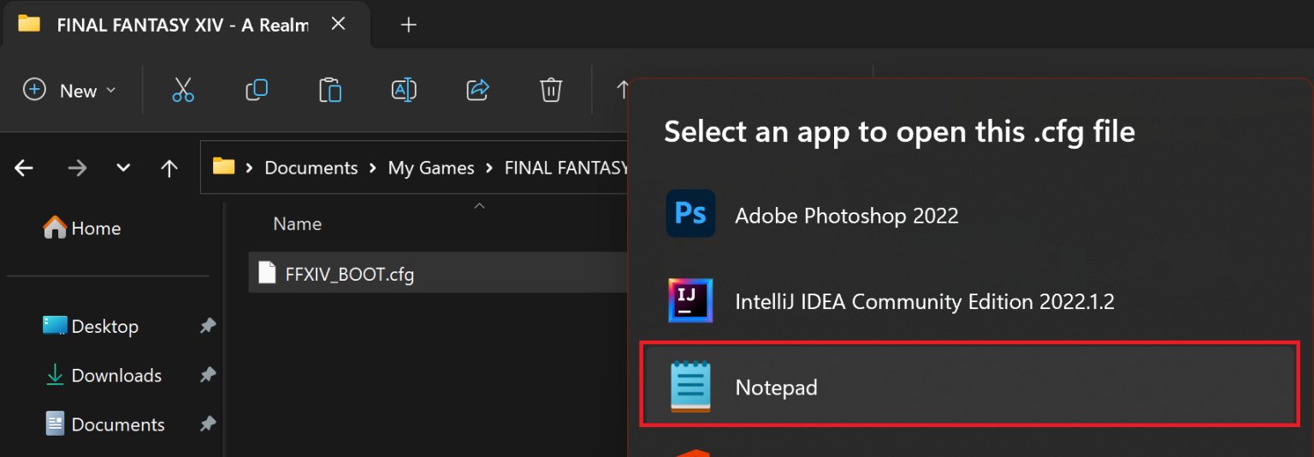
Task: Delete the file with the trash icon
Action: click(551, 90)
